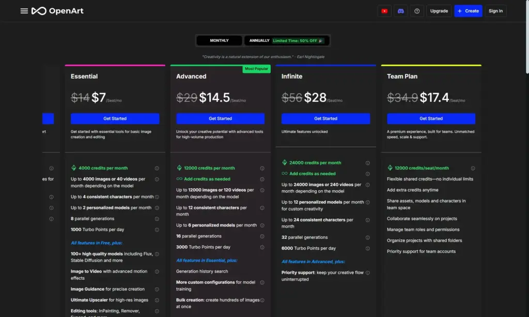Open the Discord community icon

400,11
